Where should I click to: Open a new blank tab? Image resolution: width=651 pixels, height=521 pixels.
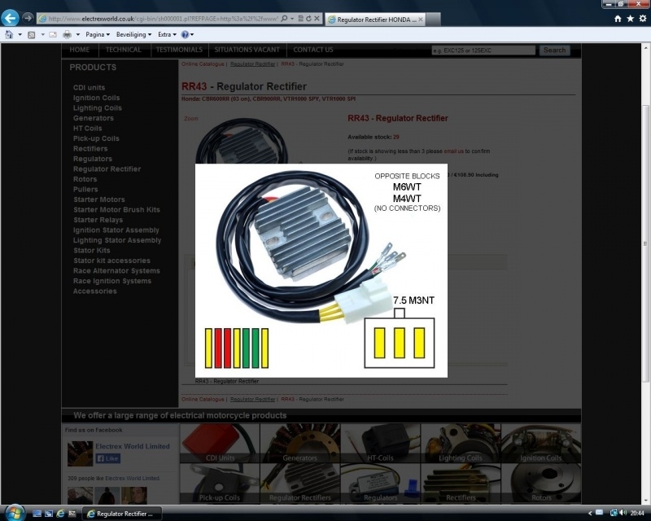pyautogui.click(x=433, y=19)
